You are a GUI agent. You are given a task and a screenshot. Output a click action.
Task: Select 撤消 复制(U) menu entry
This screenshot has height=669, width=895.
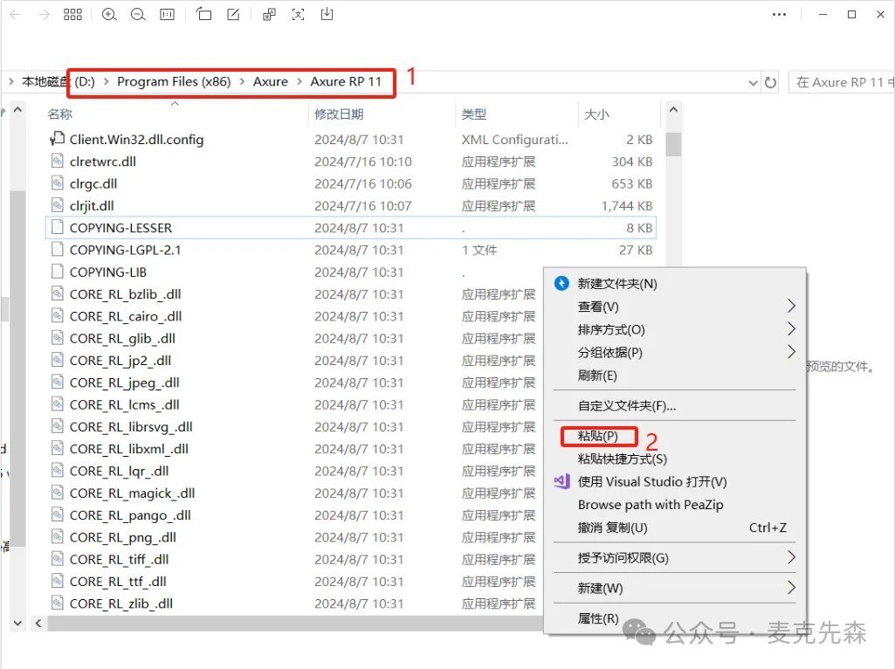click(x=612, y=528)
